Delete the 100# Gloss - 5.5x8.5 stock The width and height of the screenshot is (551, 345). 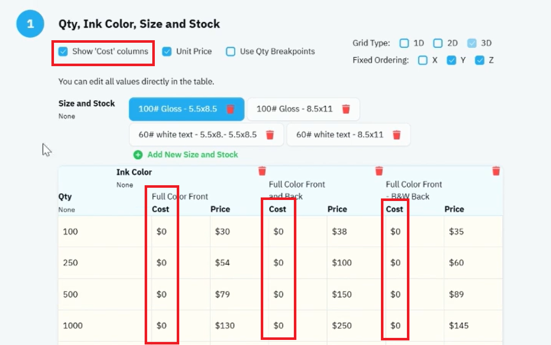pos(230,109)
